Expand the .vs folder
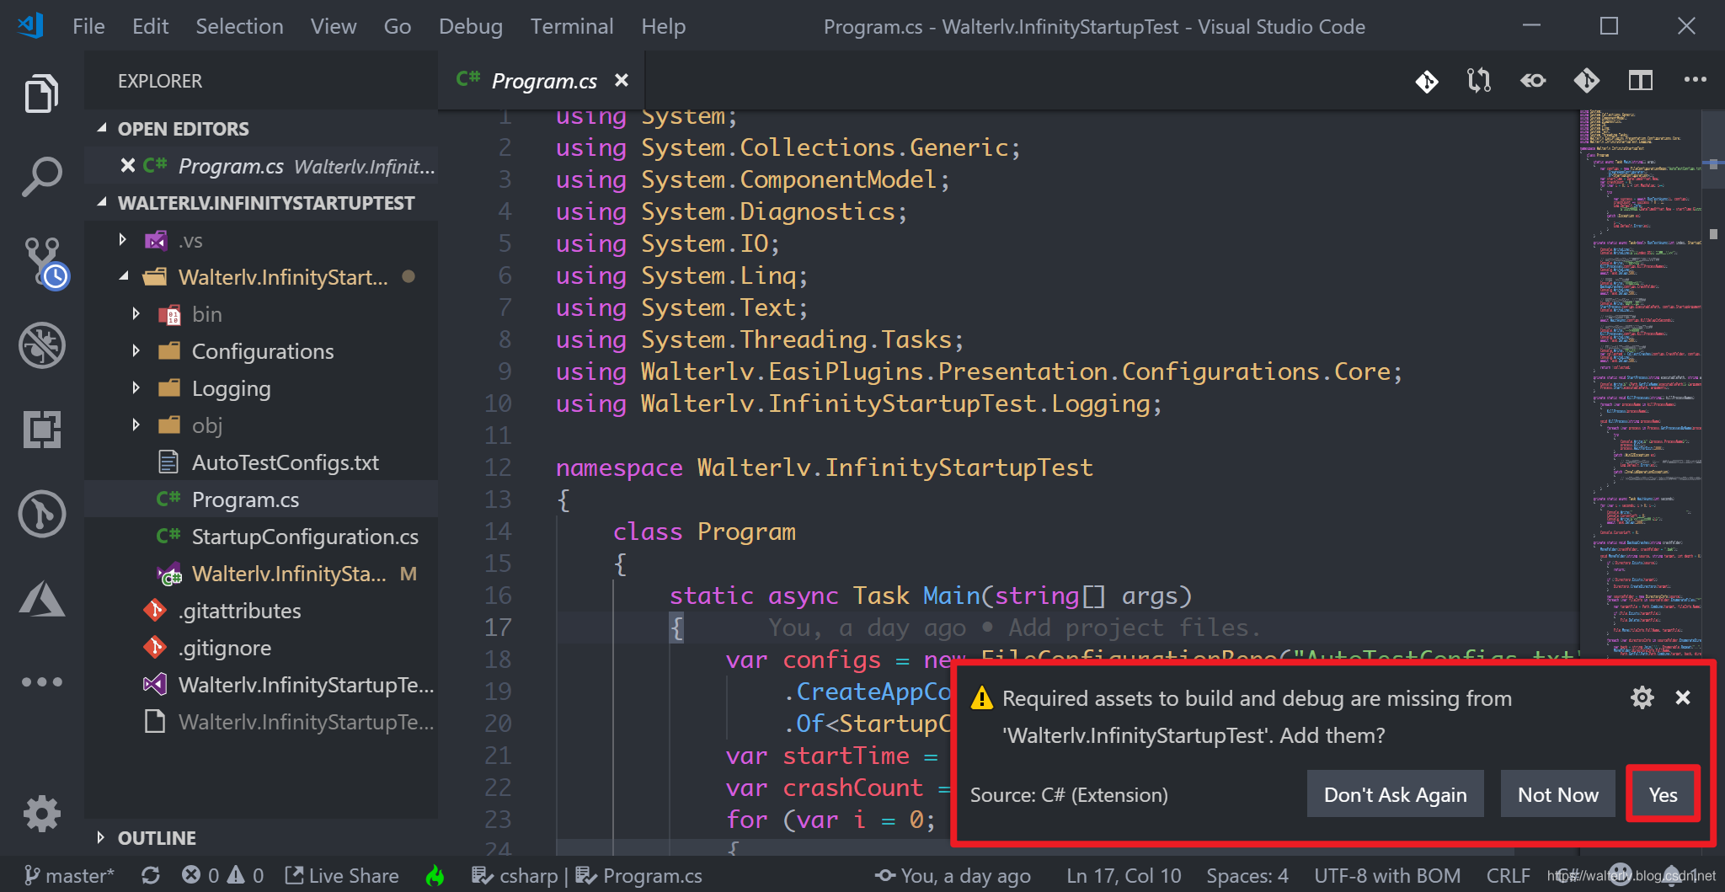This screenshot has height=892, width=1725. (123, 240)
